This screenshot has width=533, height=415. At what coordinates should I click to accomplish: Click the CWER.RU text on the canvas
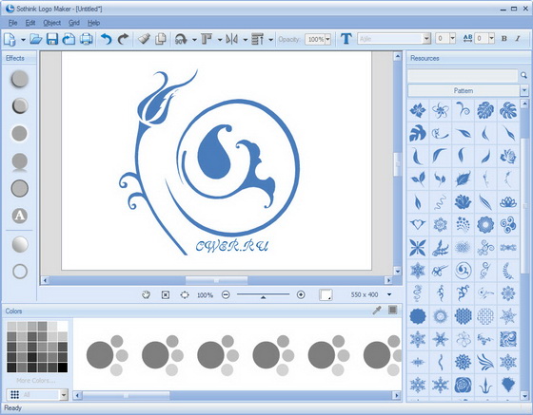tap(232, 246)
